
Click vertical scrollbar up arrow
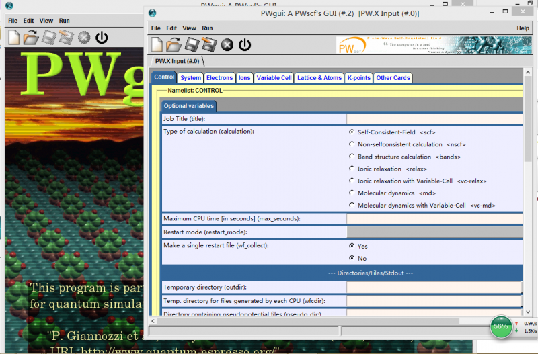(528, 72)
